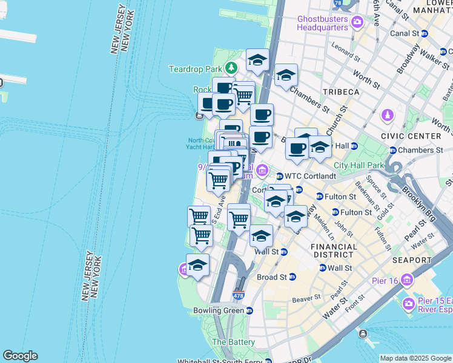Select the graduation cap marker above Chambers St label

pyautogui.click(x=286, y=76)
